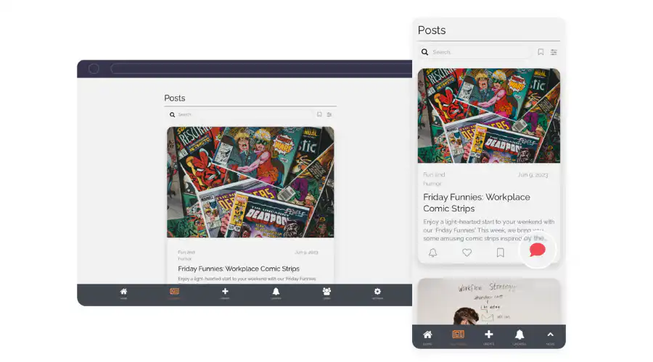653x362 pixels.
Task: Click the 'Fun and Humor' category on desktop card
Action: pyautogui.click(x=186, y=255)
